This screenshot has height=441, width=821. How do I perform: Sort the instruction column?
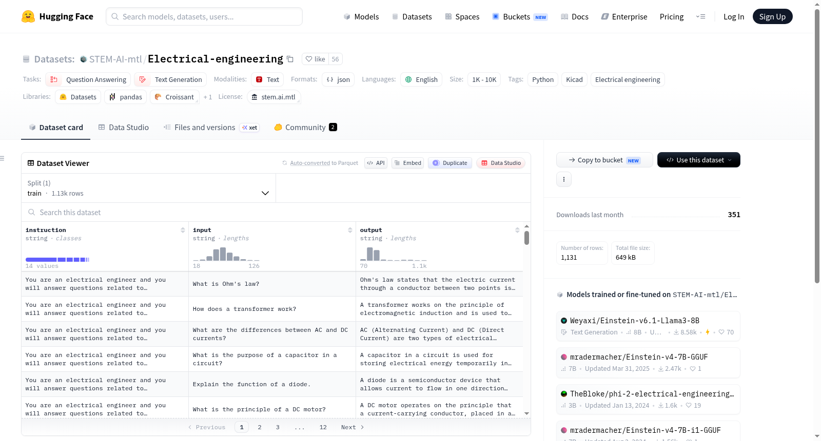point(183,230)
